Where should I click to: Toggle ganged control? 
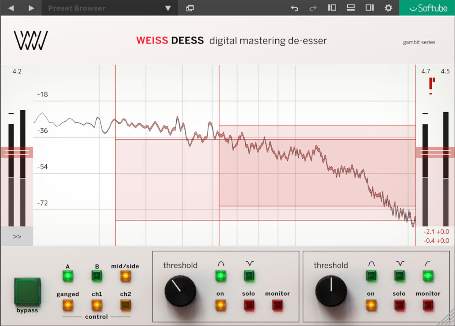point(67,304)
